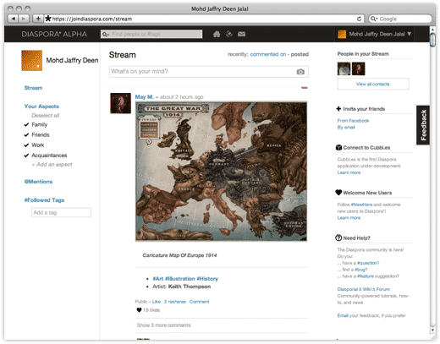Click the camera upload icon
Image resolution: width=440 pixels, height=344 pixels.
[x=300, y=72]
